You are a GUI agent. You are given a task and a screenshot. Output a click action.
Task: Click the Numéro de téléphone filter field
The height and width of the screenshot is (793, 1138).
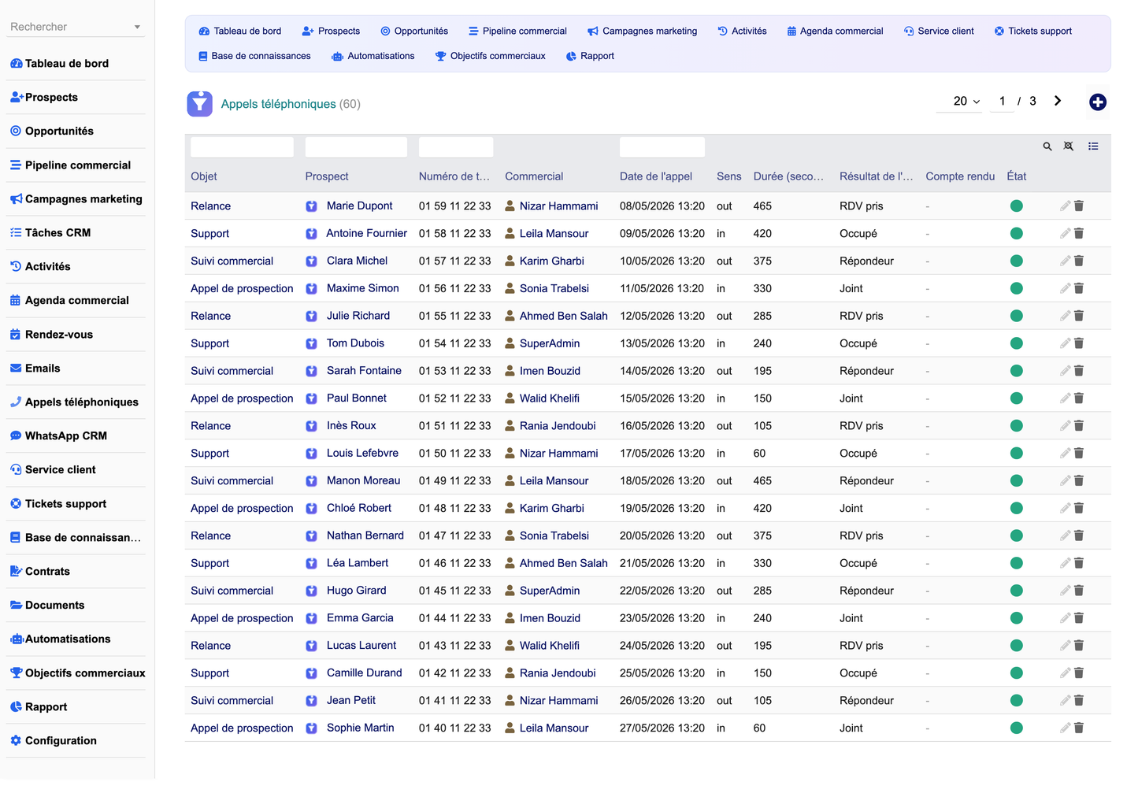[456, 147]
